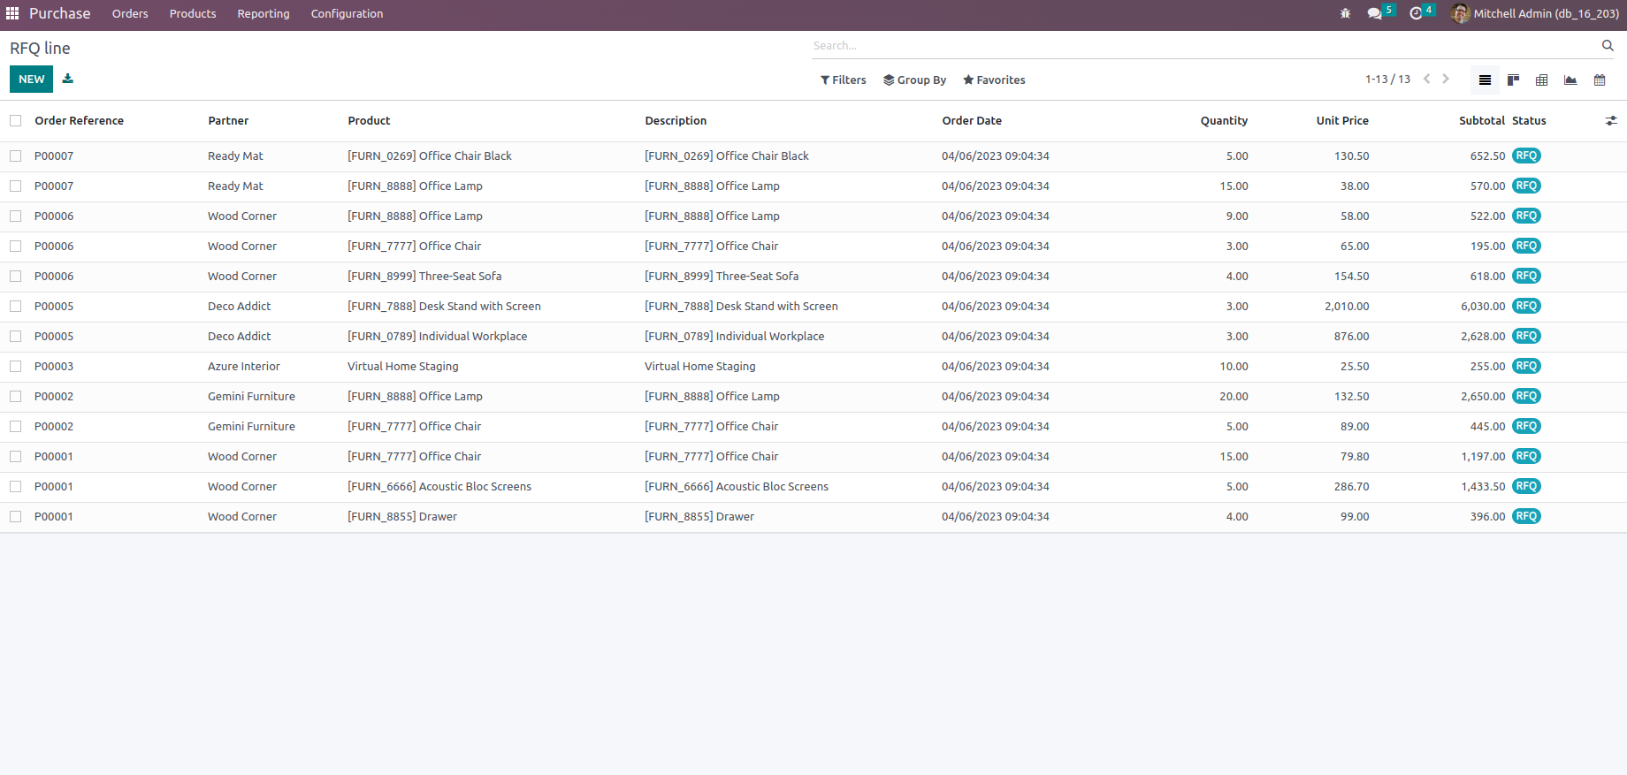Switch to pivot table view
The width and height of the screenshot is (1627, 775).
pyautogui.click(x=1541, y=80)
